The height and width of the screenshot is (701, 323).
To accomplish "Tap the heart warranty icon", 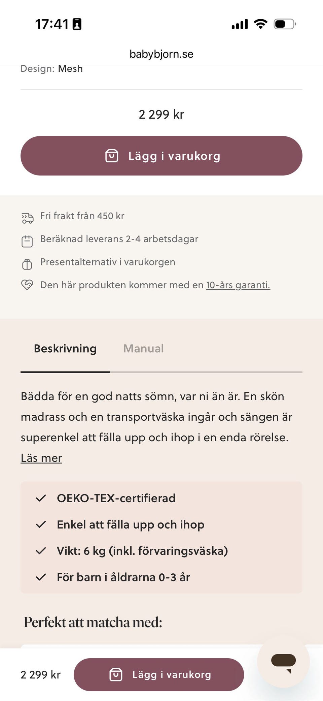I will 27,285.
